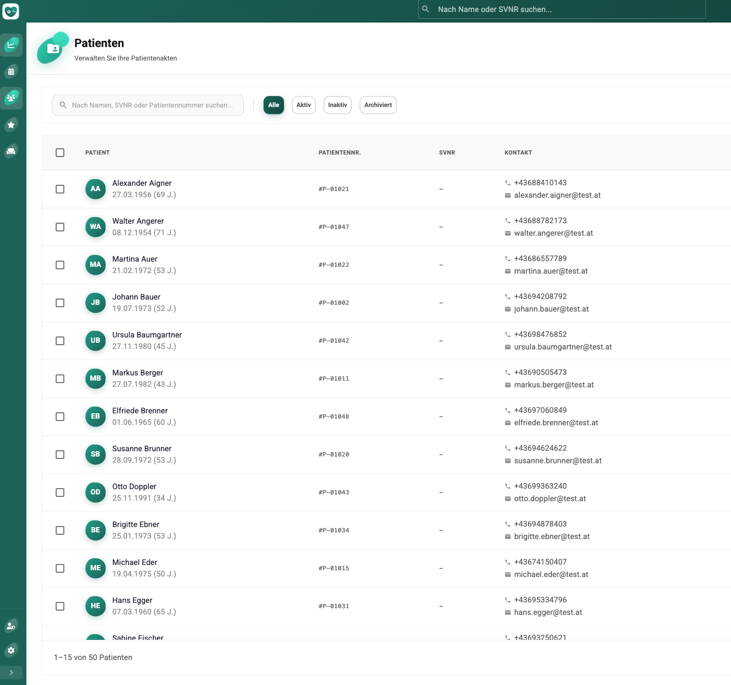Select the checkbox for Ursula Baumgartner
This screenshot has width=731, height=685.
point(60,341)
